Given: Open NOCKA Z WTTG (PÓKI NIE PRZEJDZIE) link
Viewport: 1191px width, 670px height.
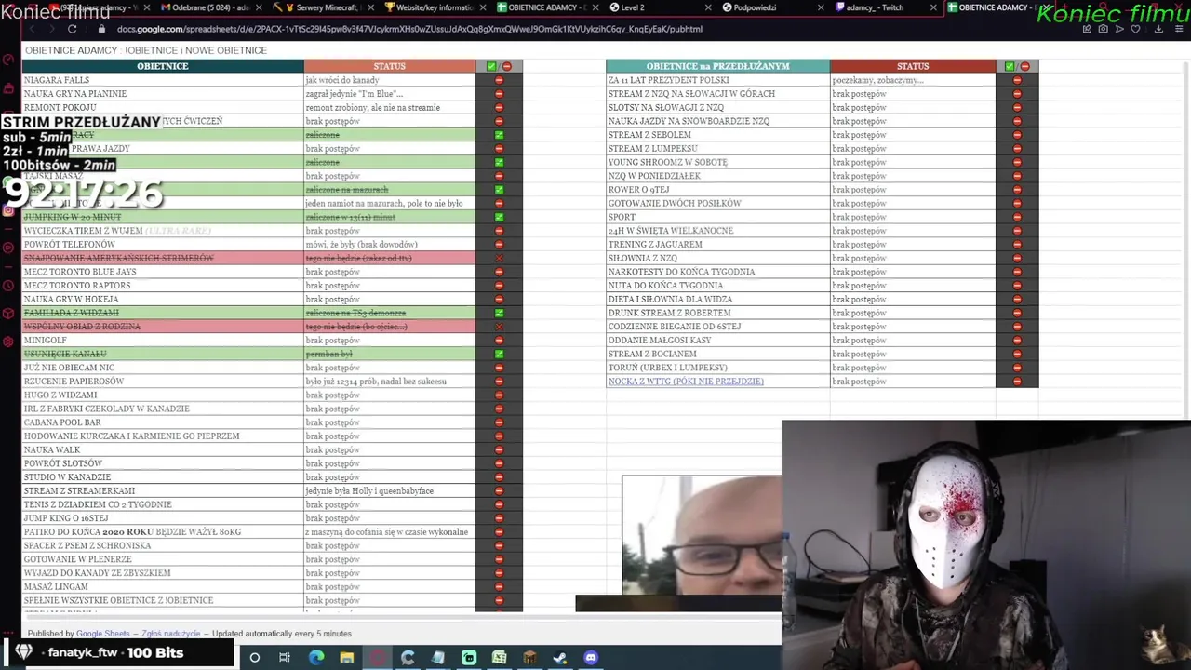Looking at the screenshot, I should [x=686, y=382].
